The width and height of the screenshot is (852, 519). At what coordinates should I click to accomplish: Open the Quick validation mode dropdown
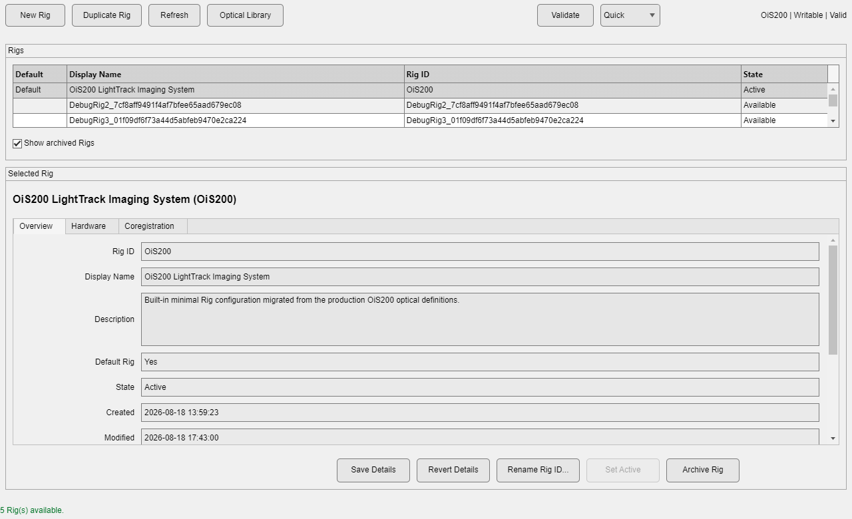(630, 15)
